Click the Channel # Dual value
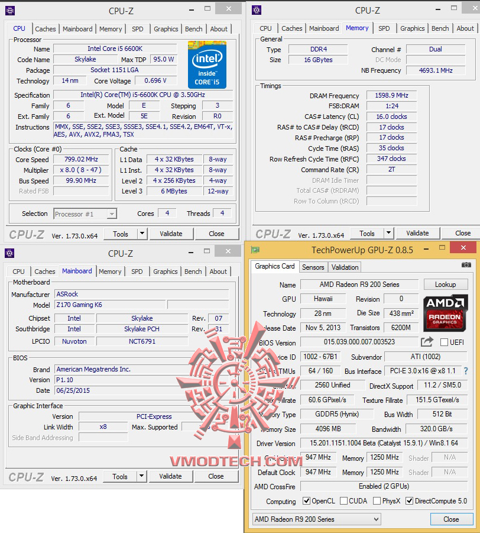480x533 pixels. (436, 49)
